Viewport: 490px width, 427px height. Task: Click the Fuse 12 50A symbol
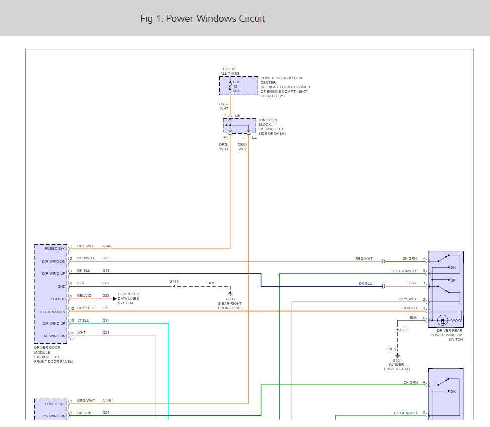click(x=230, y=86)
